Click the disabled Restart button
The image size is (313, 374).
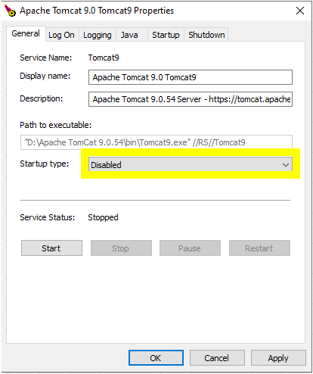259,248
